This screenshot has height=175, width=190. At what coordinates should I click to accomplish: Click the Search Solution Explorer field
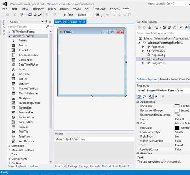pos(163,33)
